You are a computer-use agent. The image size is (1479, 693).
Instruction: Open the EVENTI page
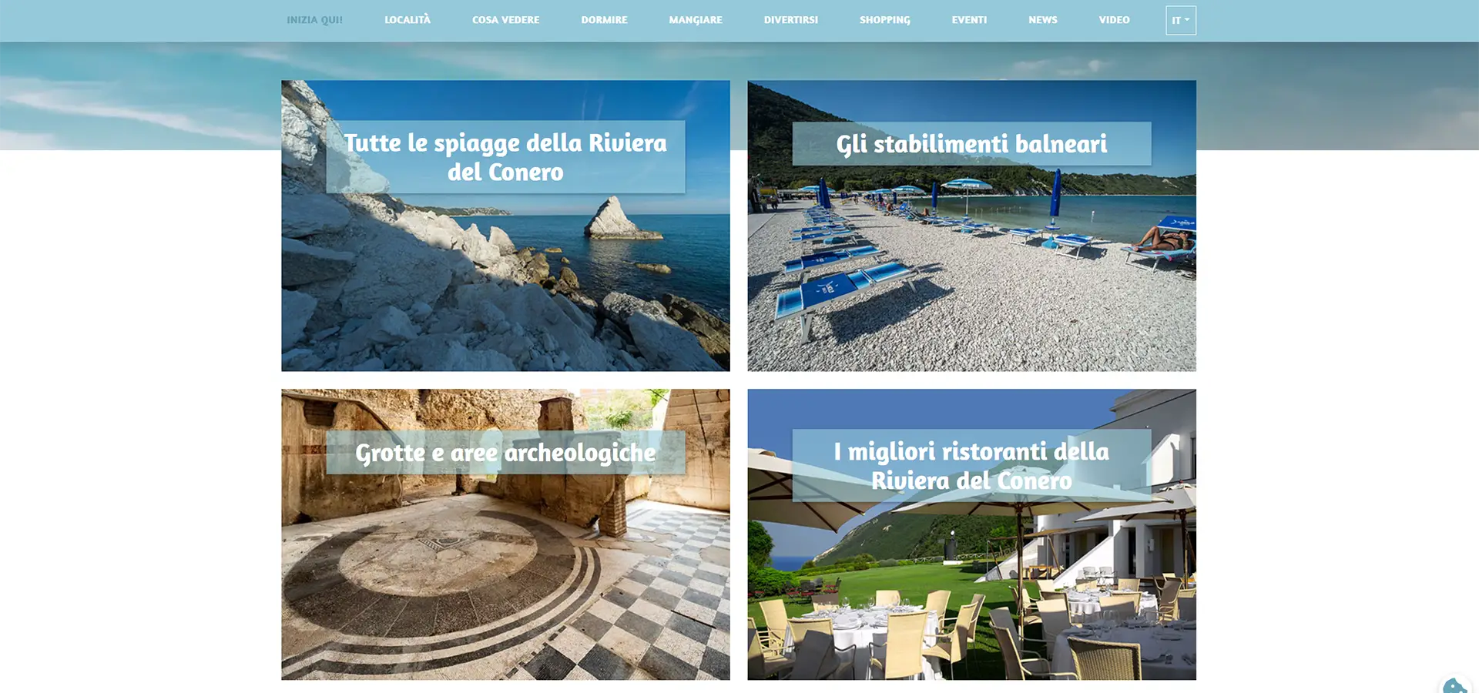pos(969,20)
